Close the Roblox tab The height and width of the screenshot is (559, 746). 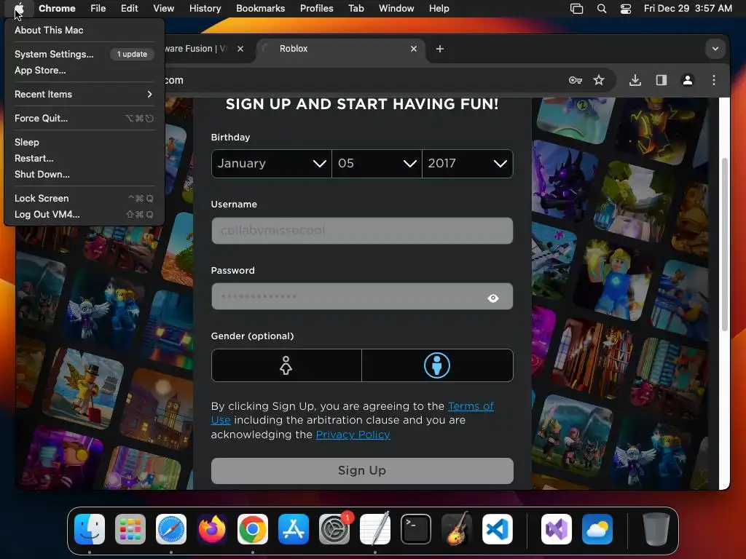[414, 49]
